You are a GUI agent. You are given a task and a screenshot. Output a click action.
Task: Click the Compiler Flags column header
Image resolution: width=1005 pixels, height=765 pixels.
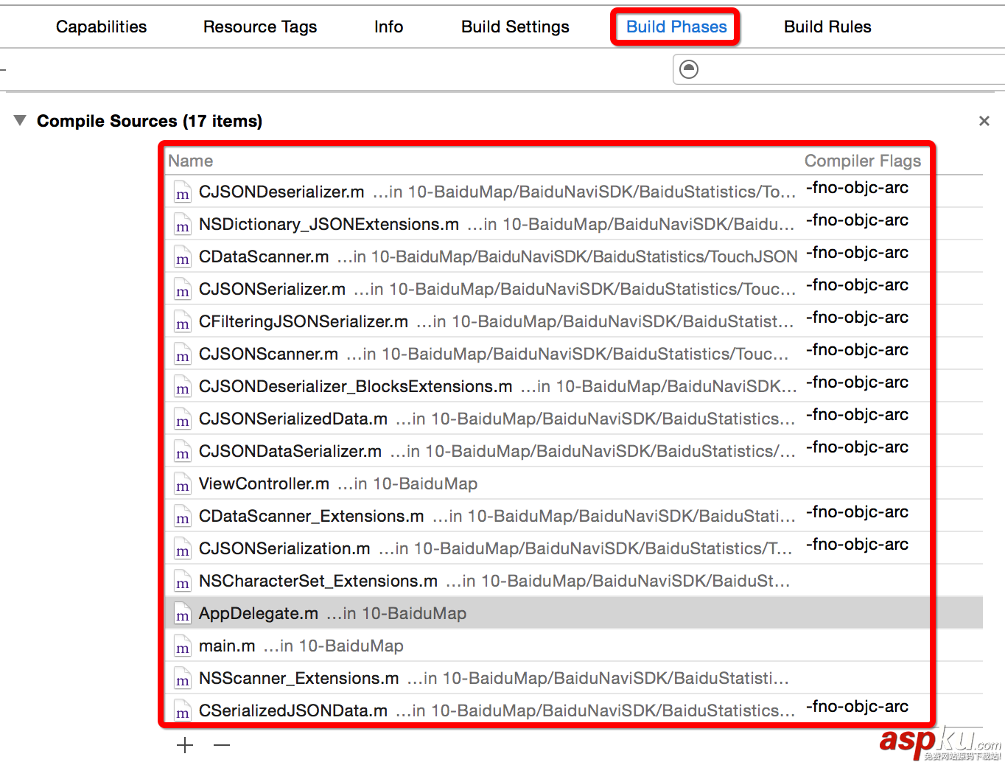pos(863,161)
